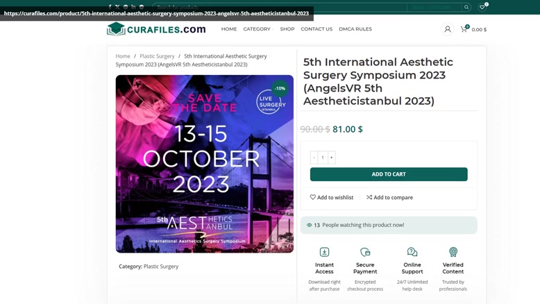Open the Plastic Surgery category link below image

click(161, 267)
